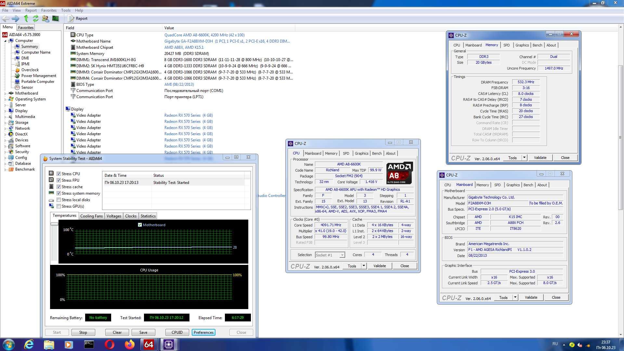This screenshot has height=351, width=624.
Task: Refresh the AIDA64 page with green arrows
Action: click(35, 19)
